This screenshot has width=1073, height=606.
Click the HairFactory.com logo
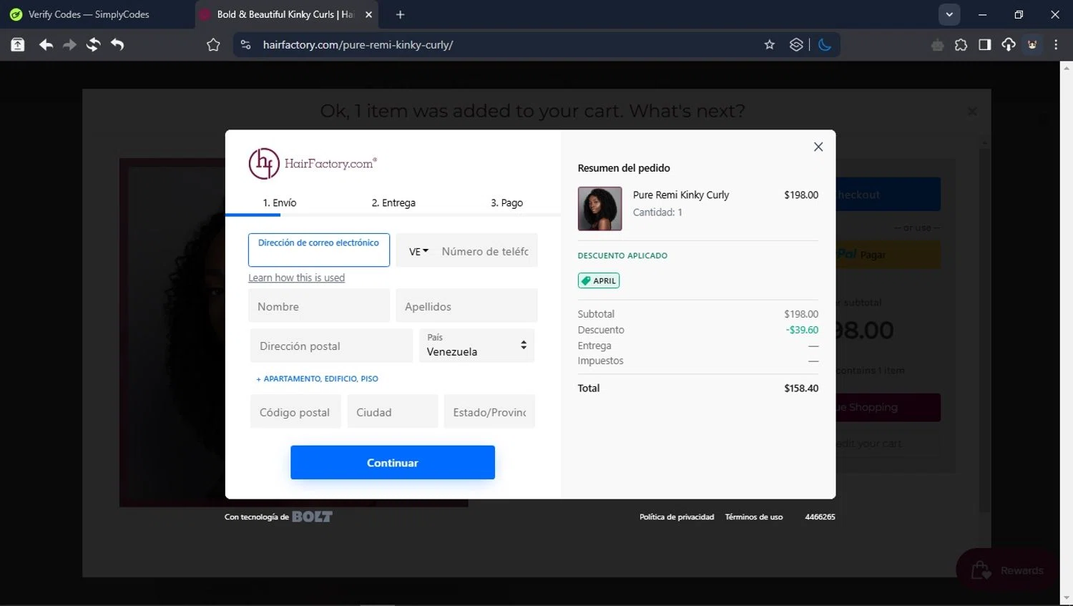point(313,163)
